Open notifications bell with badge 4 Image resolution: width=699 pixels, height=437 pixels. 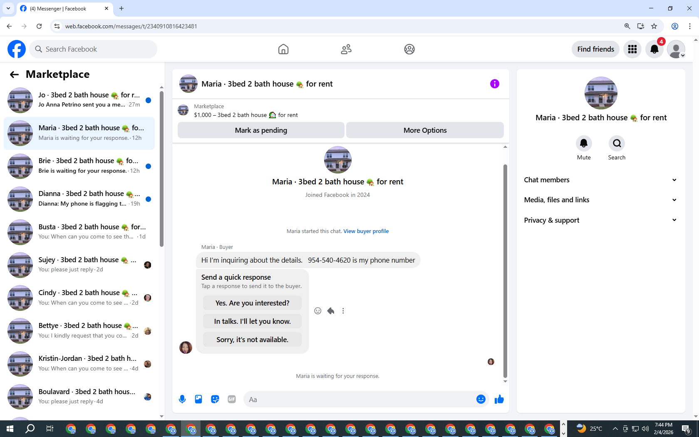(654, 49)
